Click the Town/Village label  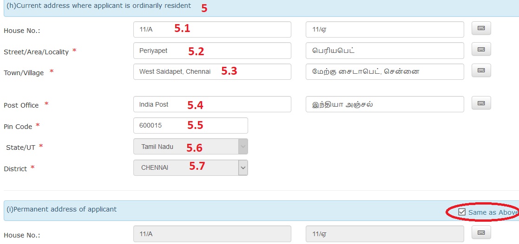[x=24, y=73]
